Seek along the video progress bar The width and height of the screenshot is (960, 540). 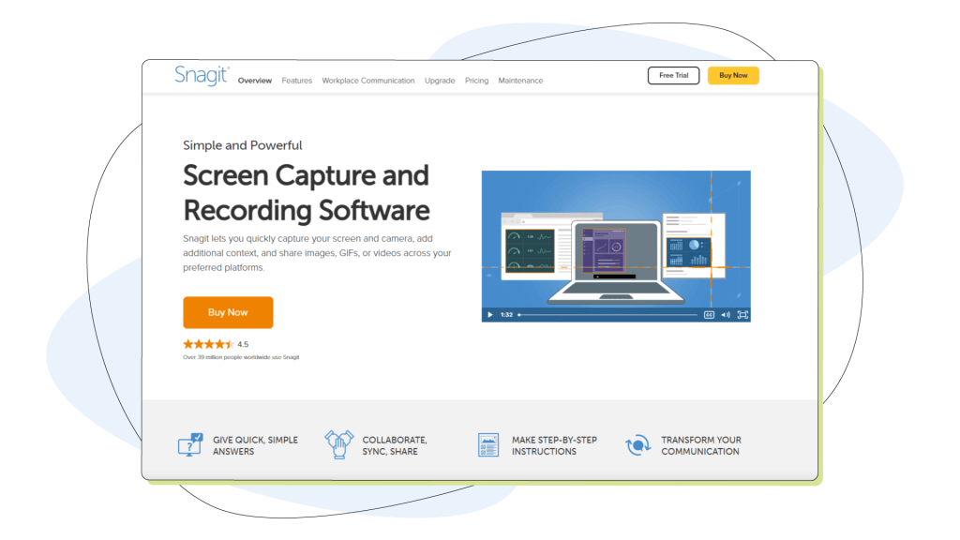(607, 315)
